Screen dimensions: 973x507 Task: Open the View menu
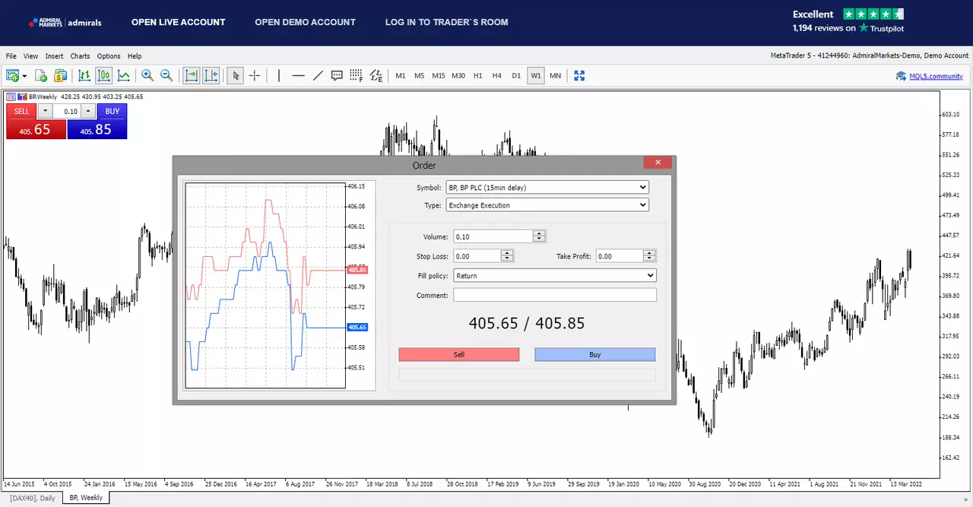30,56
